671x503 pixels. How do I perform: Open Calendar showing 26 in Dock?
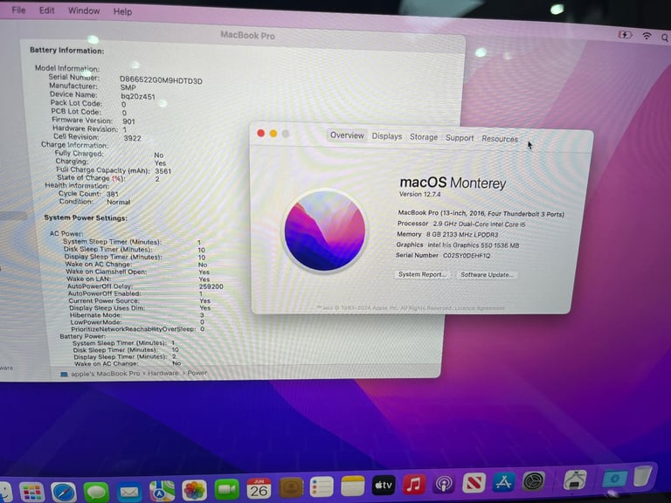coord(259,488)
